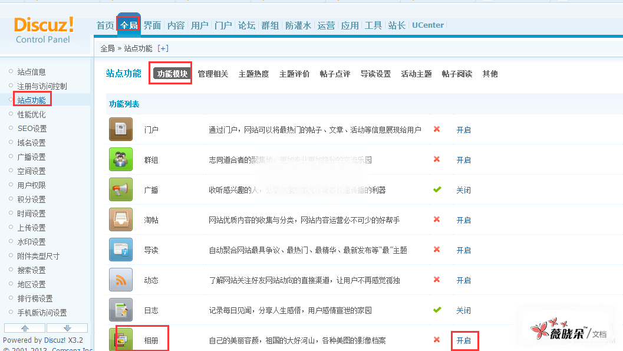The width and height of the screenshot is (623, 351).
Task: Enable the 相册 module with 开启
Action: [464, 340]
